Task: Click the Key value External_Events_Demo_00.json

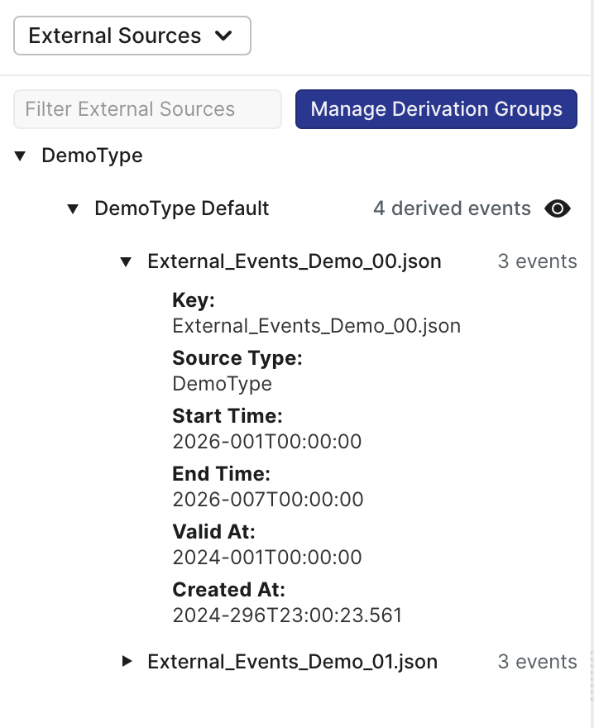Action: 316,326
